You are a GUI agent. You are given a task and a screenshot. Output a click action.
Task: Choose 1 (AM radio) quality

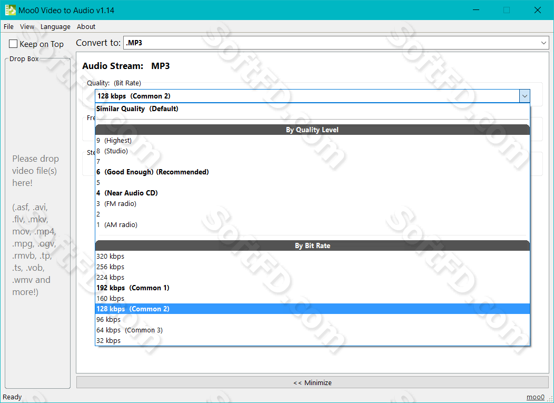[x=313, y=225]
